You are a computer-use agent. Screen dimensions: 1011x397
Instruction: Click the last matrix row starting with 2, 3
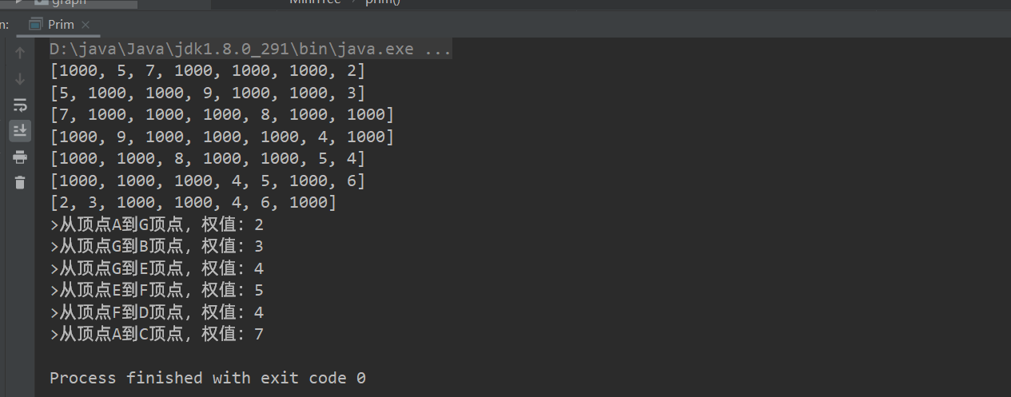click(x=193, y=203)
